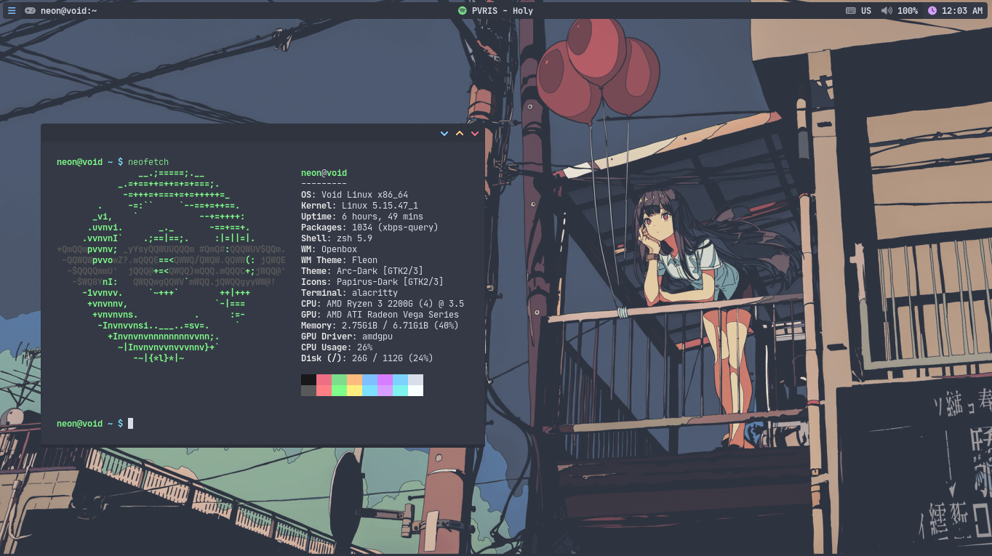Click the '100%' volume level label
The width and height of the screenshot is (992, 556).
click(x=908, y=11)
